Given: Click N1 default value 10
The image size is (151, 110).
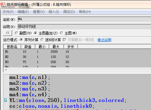Looking at the screenshot, I should coord(25,52).
